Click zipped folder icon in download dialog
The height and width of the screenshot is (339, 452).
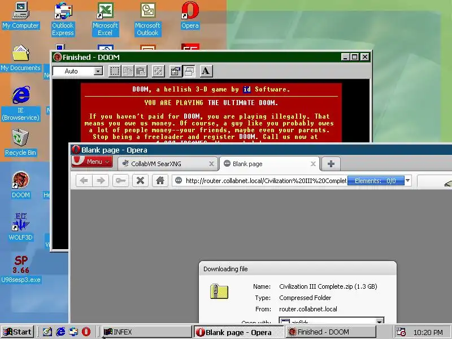(219, 291)
